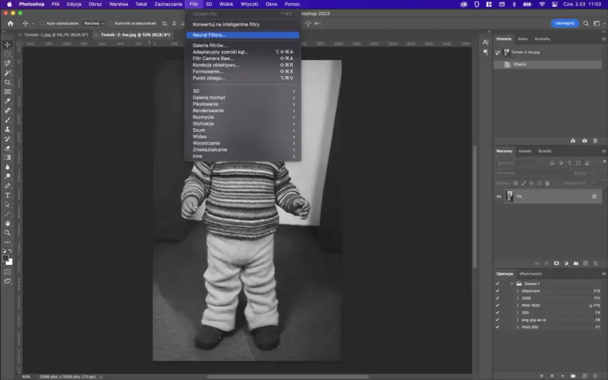Click the camera icon in Historia panel

click(585, 141)
